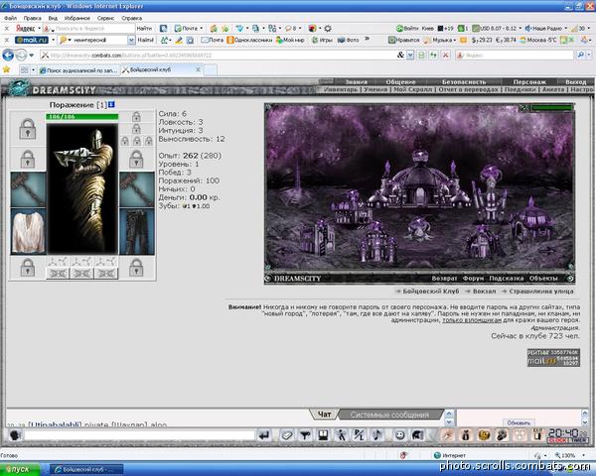
Task: Click the left chain weapon slot
Action: click(28, 189)
